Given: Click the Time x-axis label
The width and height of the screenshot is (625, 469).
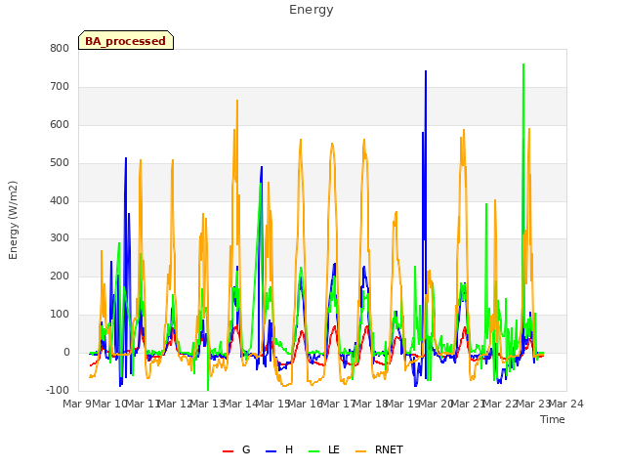Looking at the screenshot, I should (553, 419).
